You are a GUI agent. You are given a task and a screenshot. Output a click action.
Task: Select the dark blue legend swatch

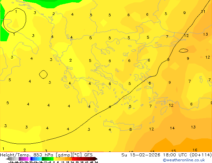coord(31,159)
